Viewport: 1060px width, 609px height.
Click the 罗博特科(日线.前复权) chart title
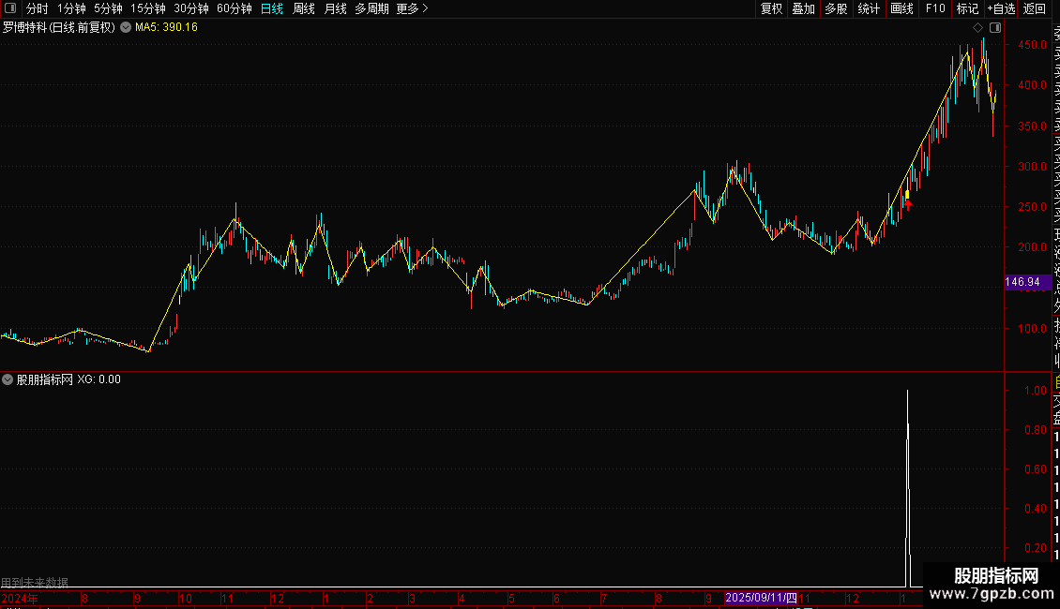59,28
